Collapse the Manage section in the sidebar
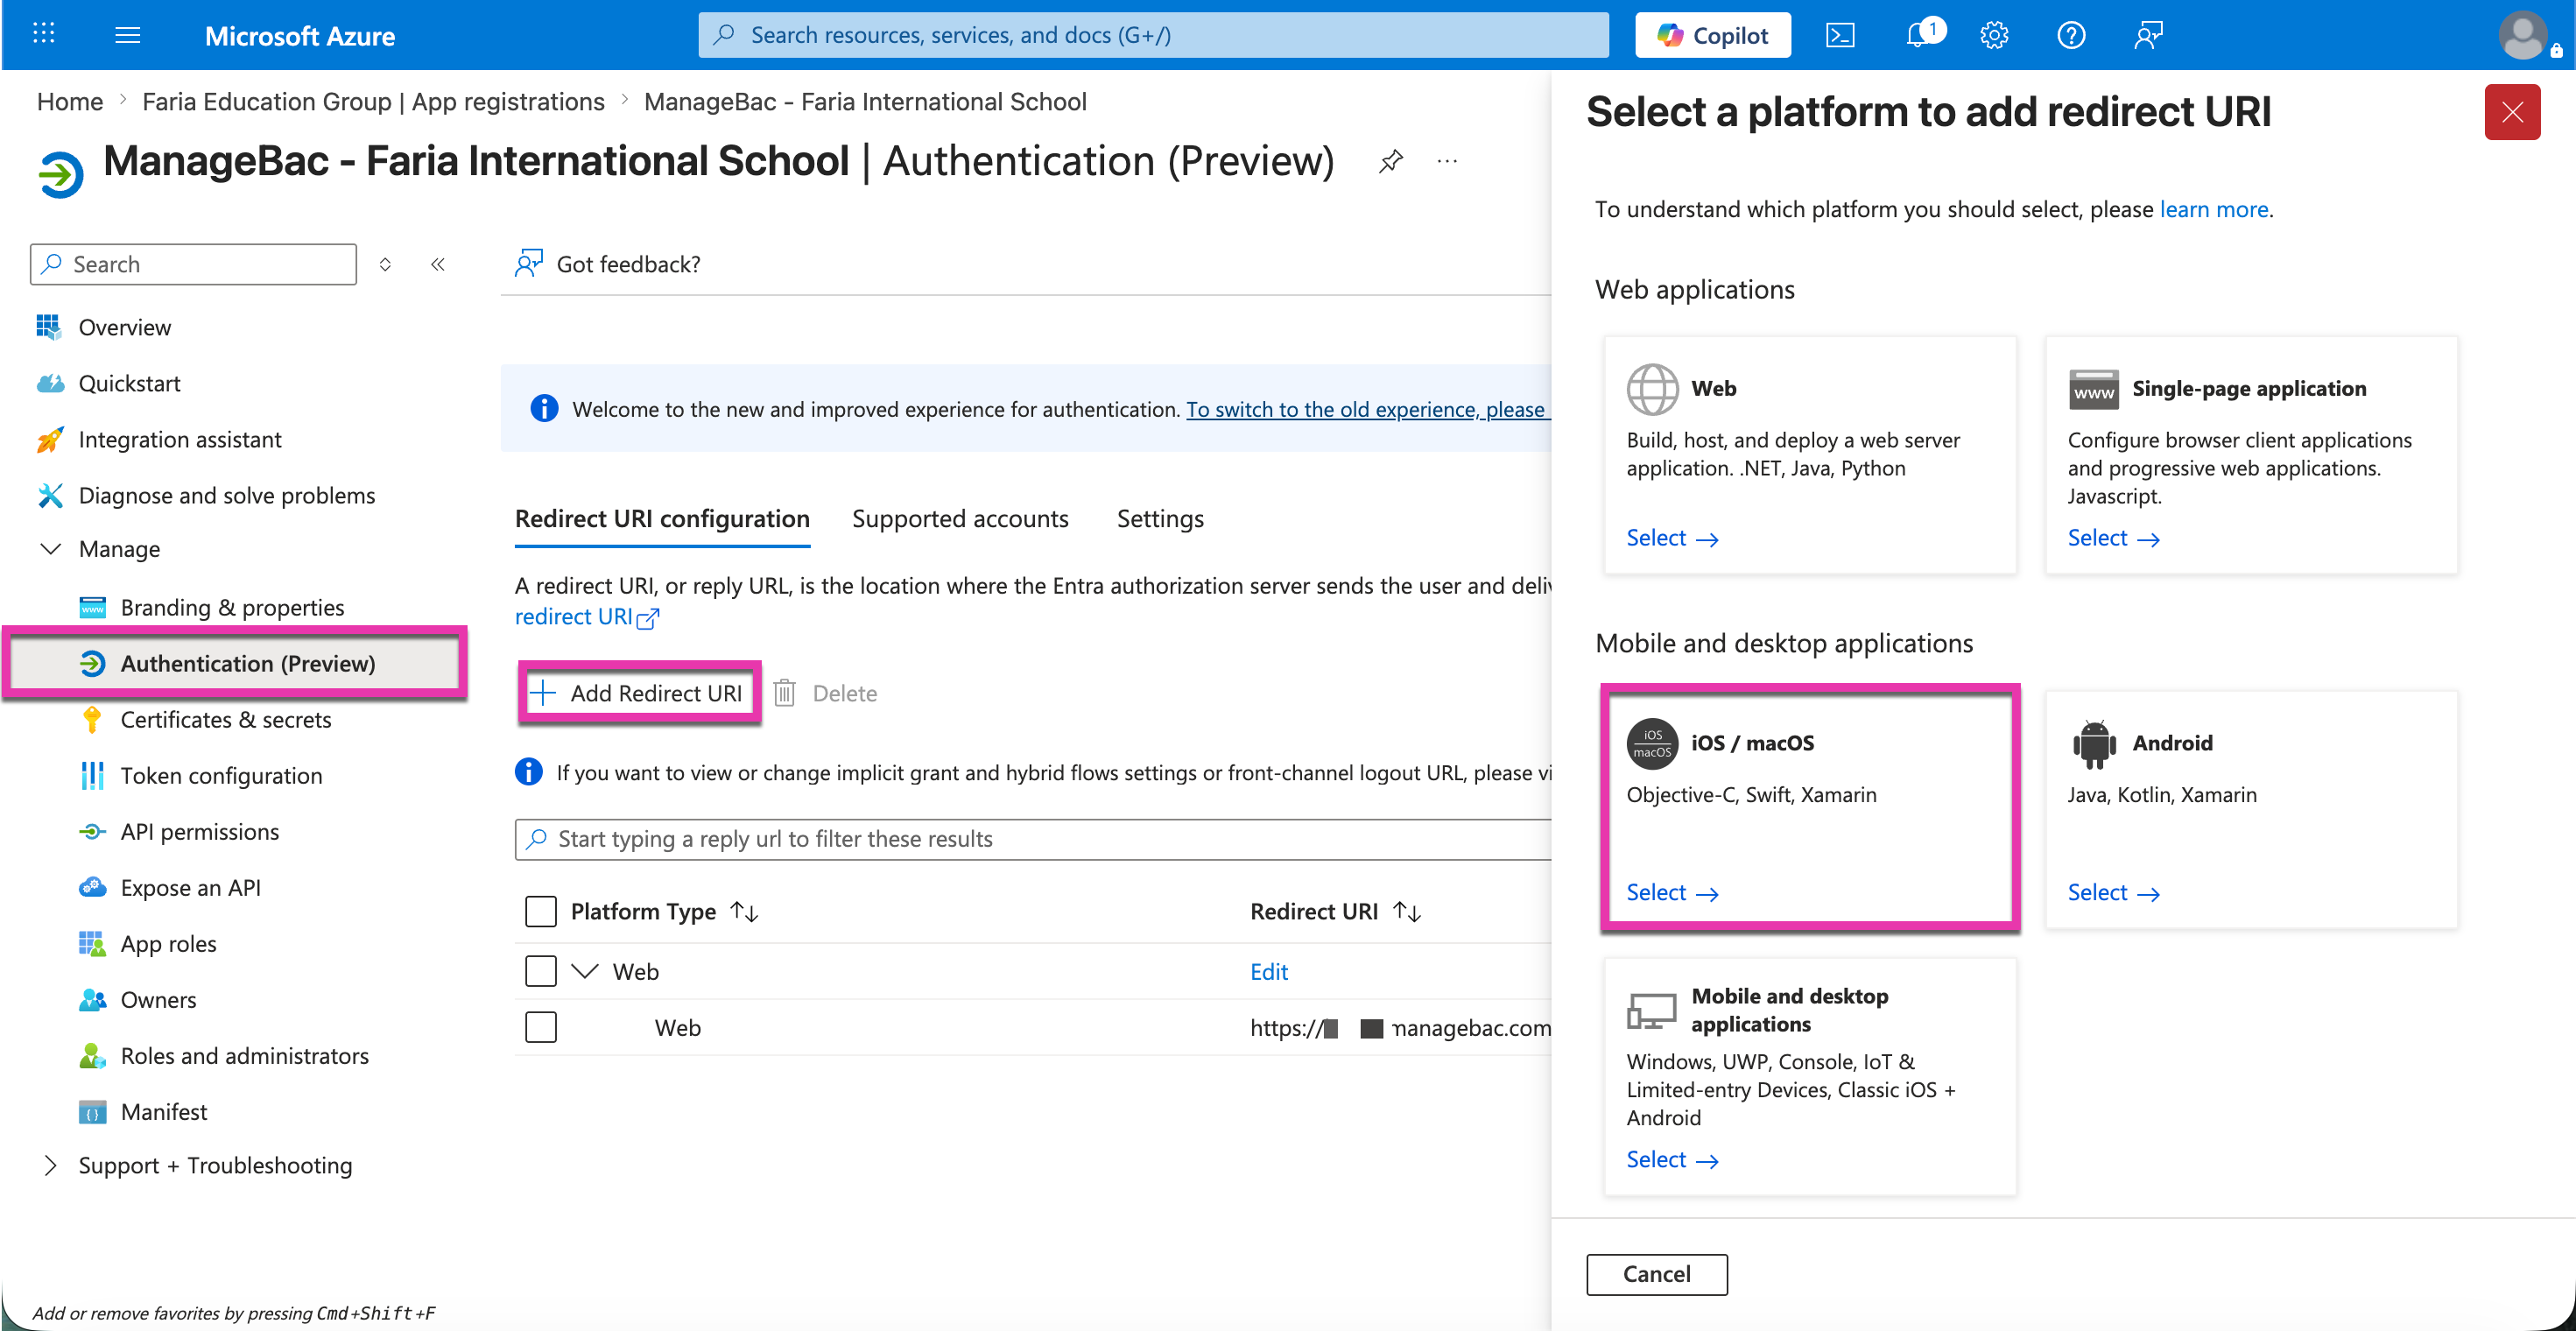2576x1331 pixels. point(50,549)
